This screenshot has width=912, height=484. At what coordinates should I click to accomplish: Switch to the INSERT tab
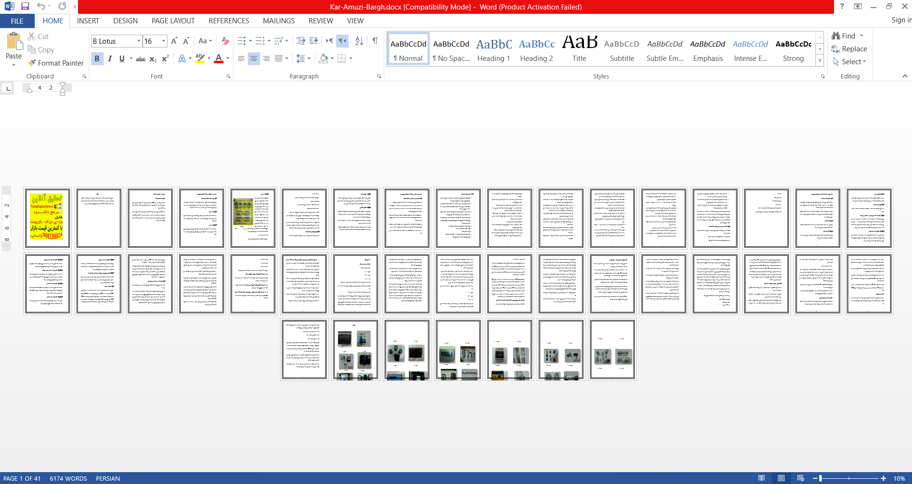point(88,21)
